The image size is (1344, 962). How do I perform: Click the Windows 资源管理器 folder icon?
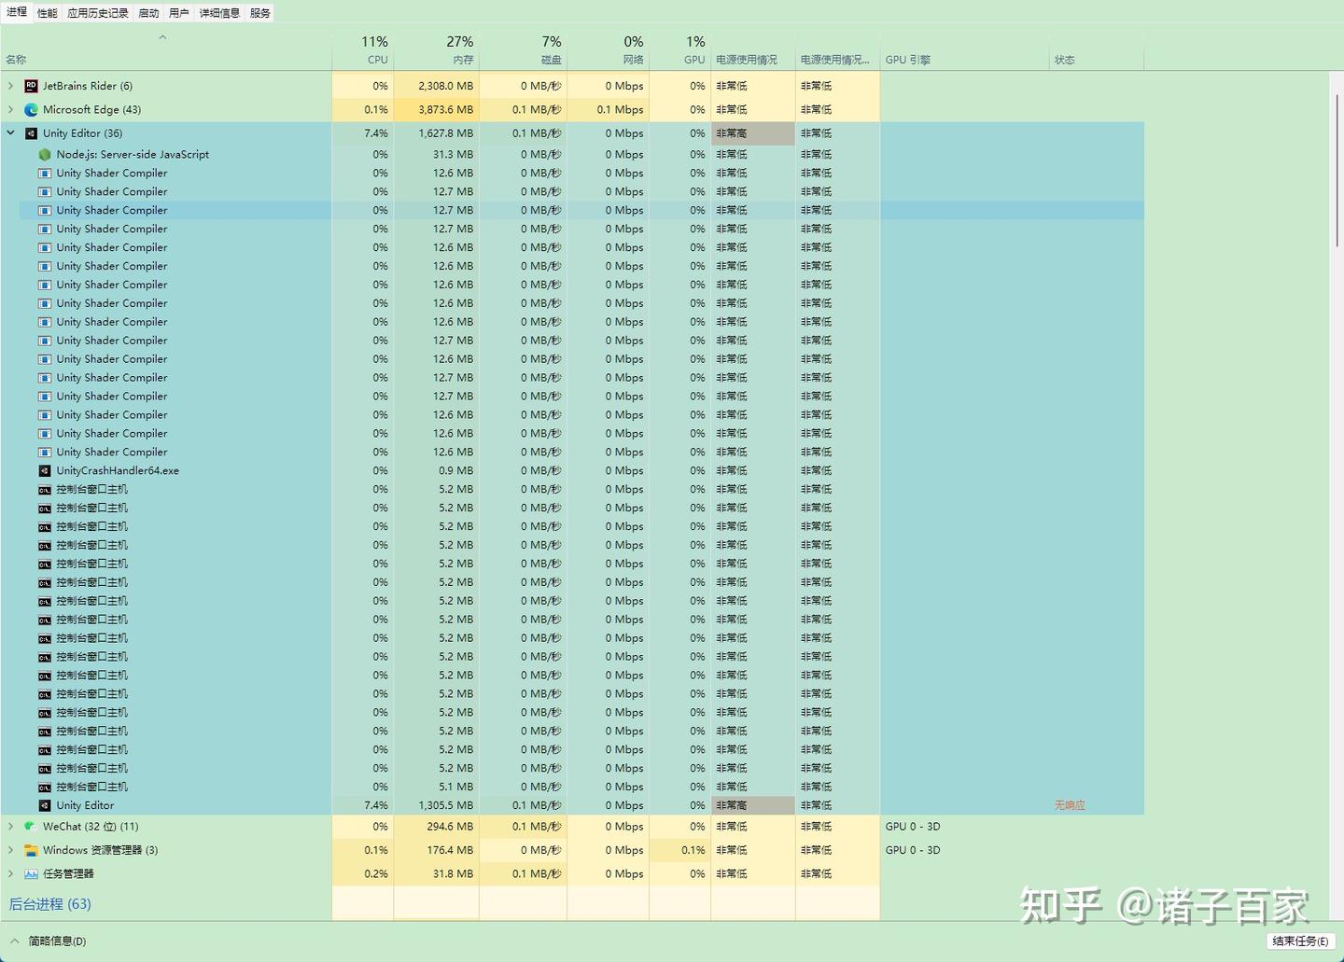click(x=31, y=850)
